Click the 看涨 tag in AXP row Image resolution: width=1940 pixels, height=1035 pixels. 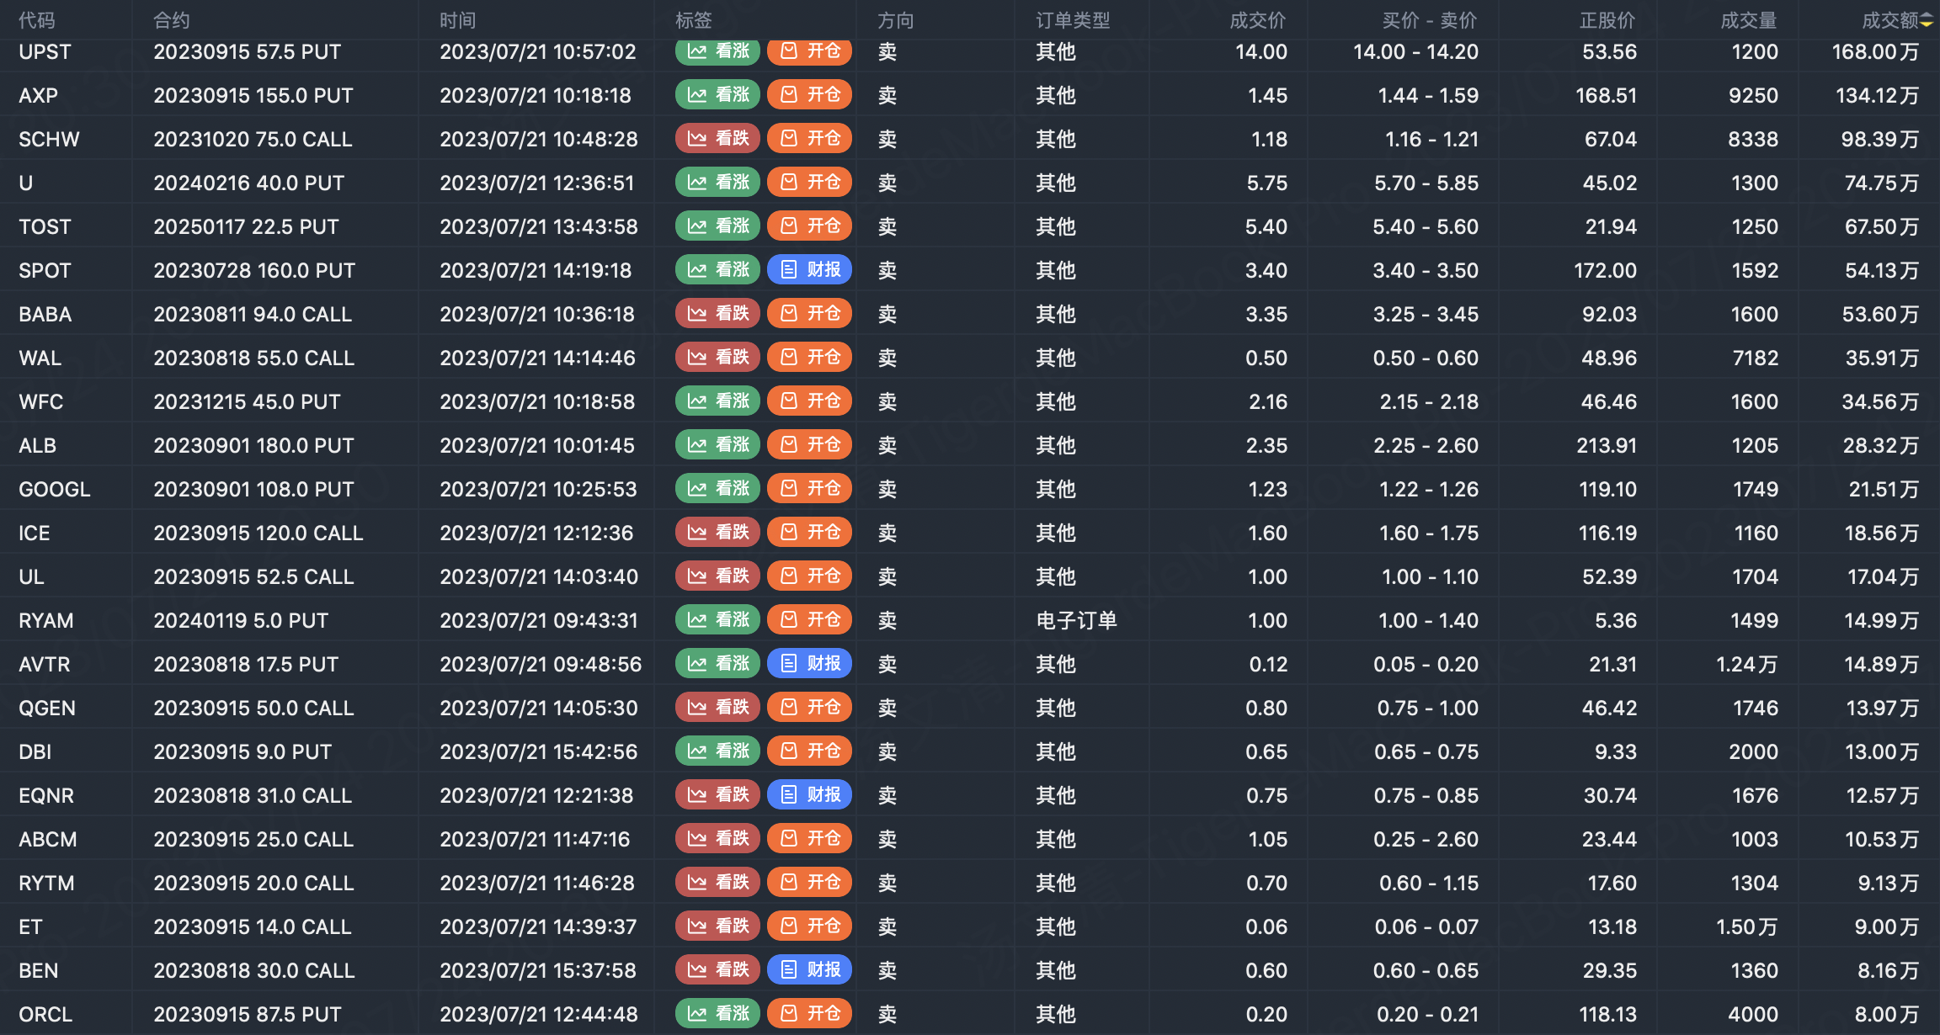point(717,95)
